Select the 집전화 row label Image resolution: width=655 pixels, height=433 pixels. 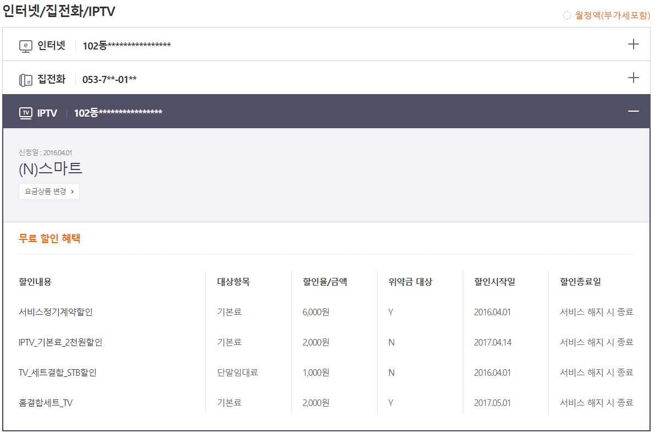click(x=51, y=80)
